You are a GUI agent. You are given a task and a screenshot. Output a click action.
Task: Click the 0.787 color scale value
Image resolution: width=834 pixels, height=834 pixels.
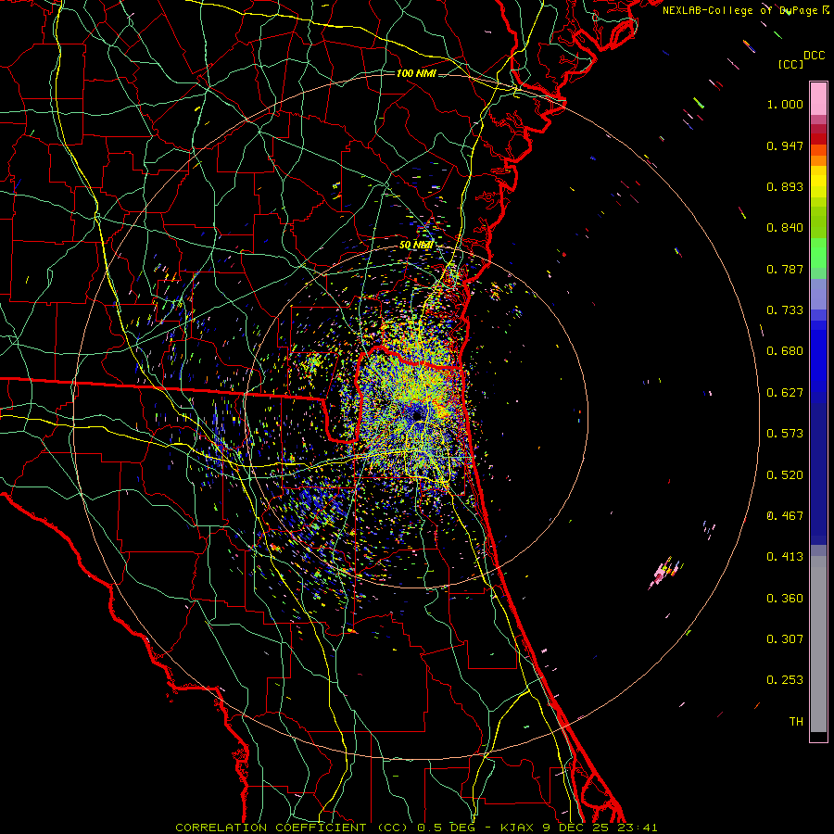click(x=785, y=269)
